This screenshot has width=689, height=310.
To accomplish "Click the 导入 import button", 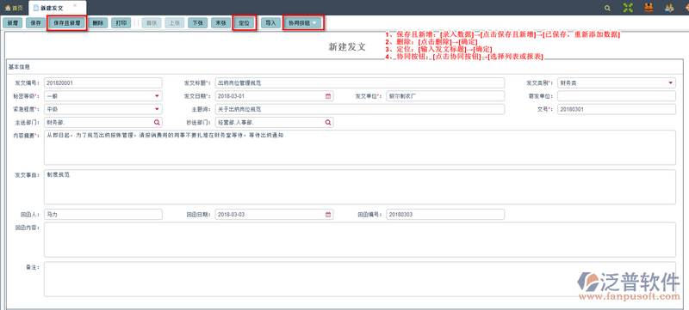I will click(270, 23).
